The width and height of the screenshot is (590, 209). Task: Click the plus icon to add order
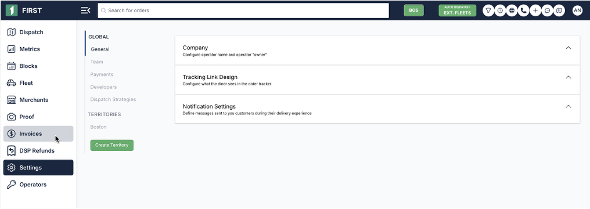coord(535,10)
